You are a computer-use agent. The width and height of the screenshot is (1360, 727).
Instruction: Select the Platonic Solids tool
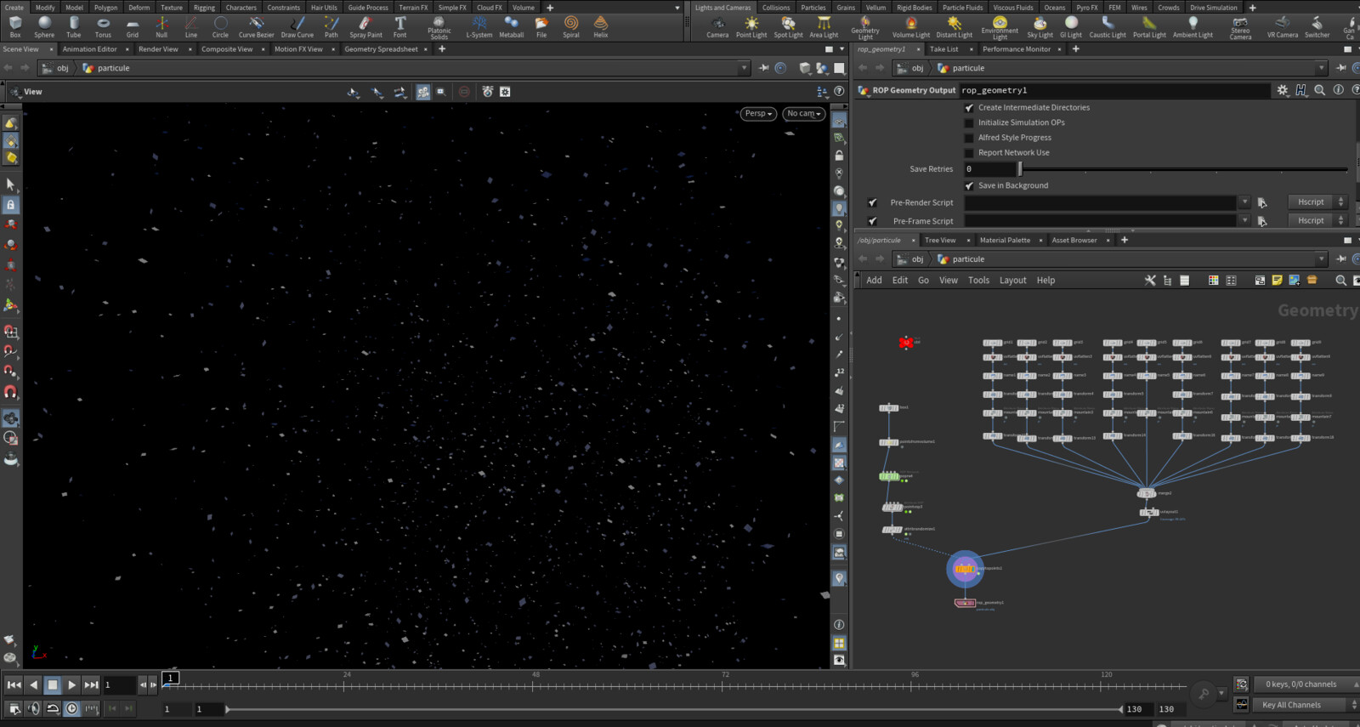point(439,28)
